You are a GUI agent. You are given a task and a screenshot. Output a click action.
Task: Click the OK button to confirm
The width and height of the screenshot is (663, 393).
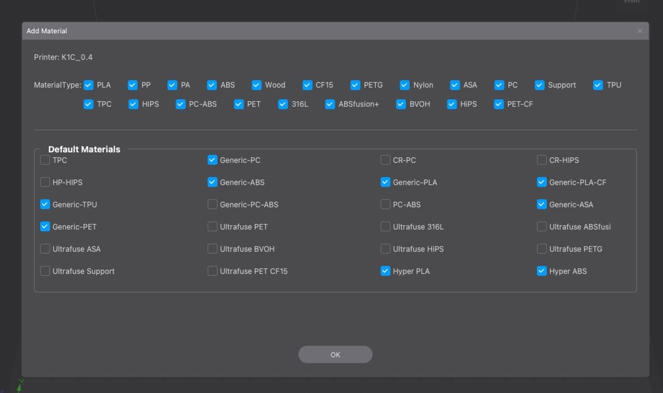[335, 355]
